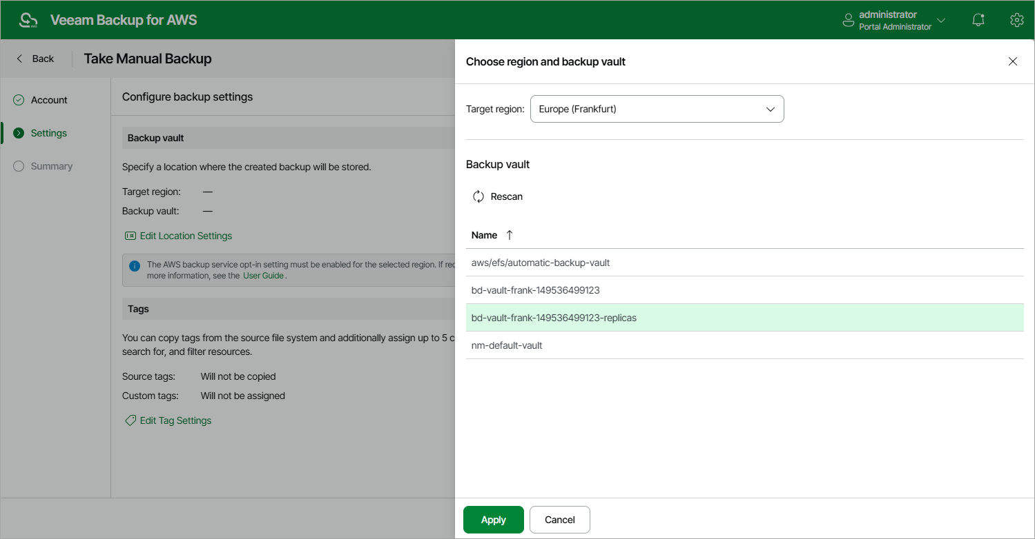
Task: Click the administrator user avatar icon
Action: coord(849,20)
